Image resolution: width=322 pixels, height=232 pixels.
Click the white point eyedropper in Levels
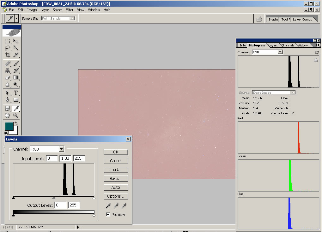124,206
